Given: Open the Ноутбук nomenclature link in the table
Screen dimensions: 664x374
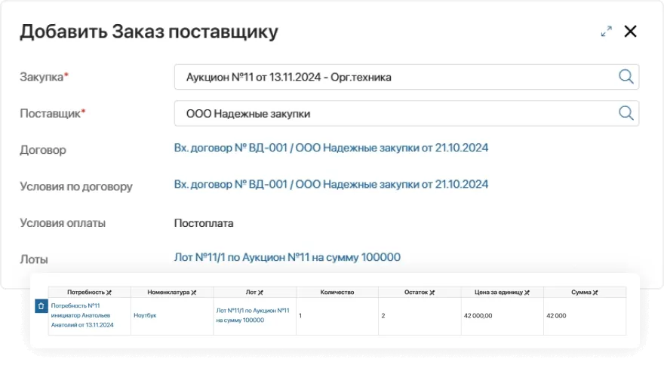Looking at the screenshot, I should pos(145,315).
